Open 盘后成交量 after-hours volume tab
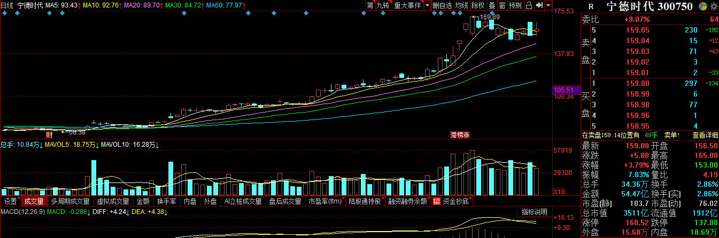Viewport: 719px width, 238px height. 285,201
